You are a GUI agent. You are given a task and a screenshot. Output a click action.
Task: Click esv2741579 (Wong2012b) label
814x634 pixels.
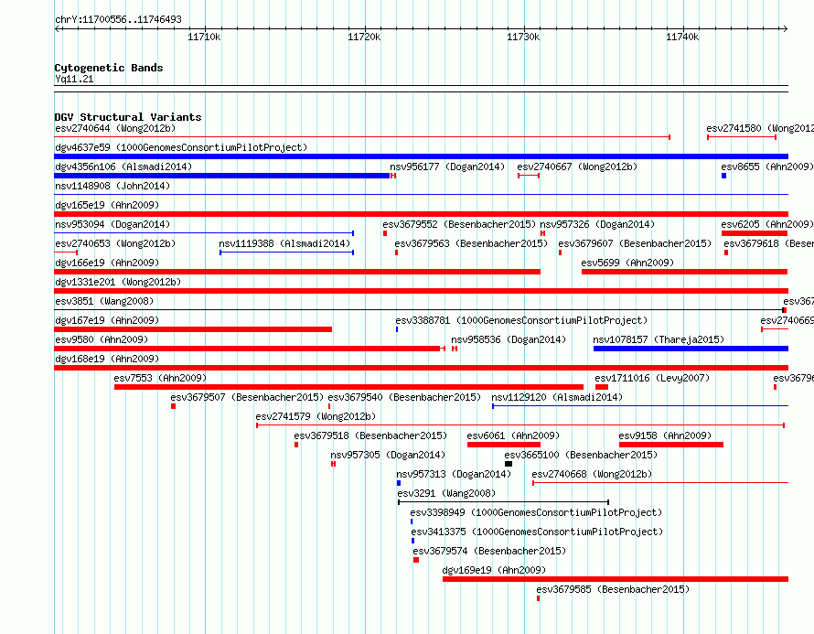(x=316, y=416)
